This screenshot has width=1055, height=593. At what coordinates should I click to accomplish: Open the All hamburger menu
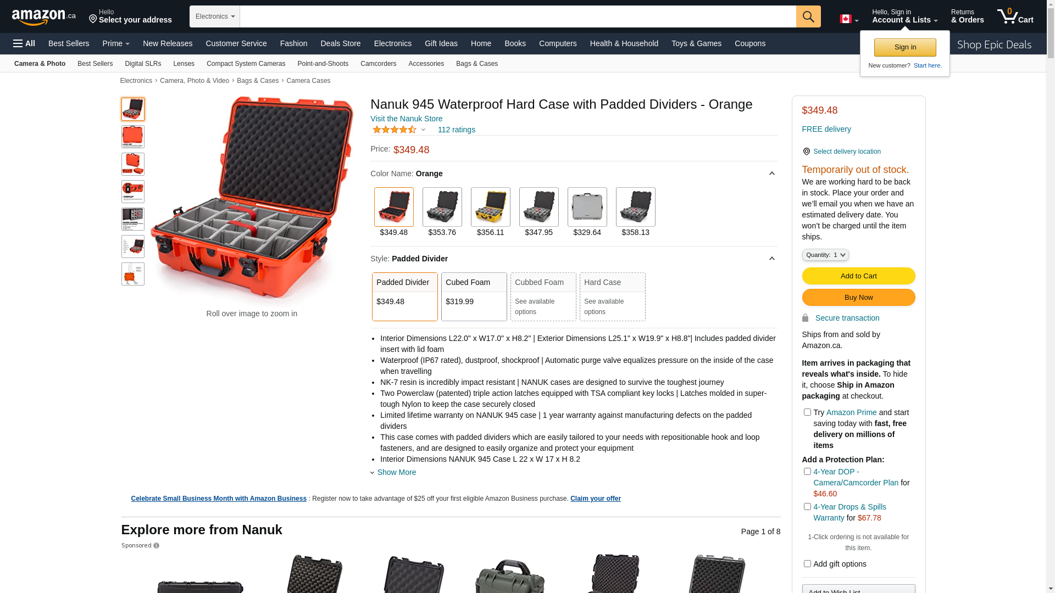point(24,43)
